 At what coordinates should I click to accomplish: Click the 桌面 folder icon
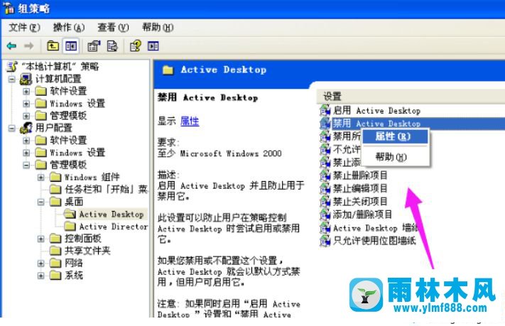[55, 202]
